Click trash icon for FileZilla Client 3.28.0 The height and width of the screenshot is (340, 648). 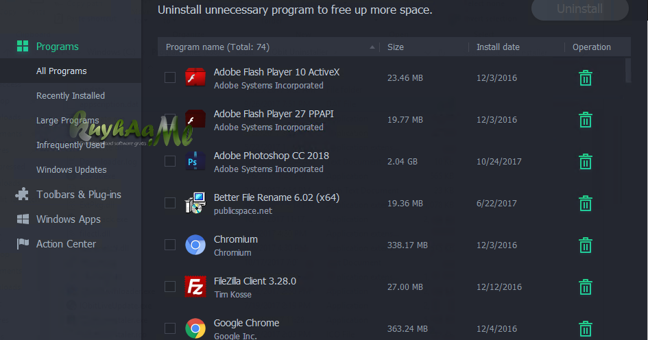coord(585,287)
